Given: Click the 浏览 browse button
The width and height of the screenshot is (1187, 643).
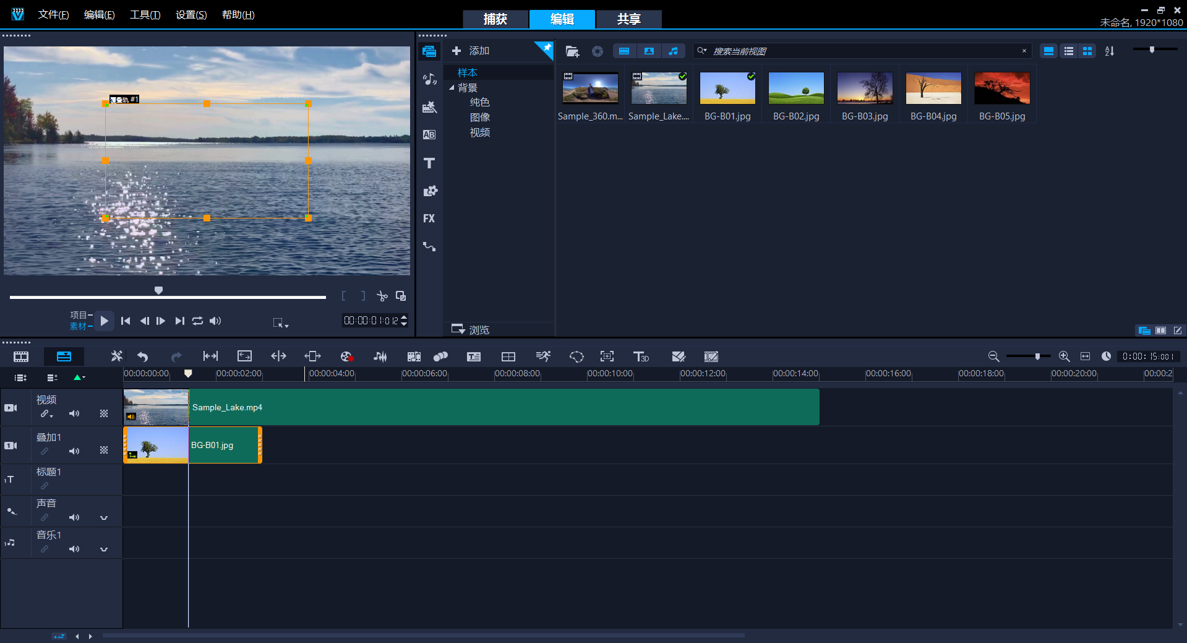Looking at the screenshot, I should tap(471, 329).
